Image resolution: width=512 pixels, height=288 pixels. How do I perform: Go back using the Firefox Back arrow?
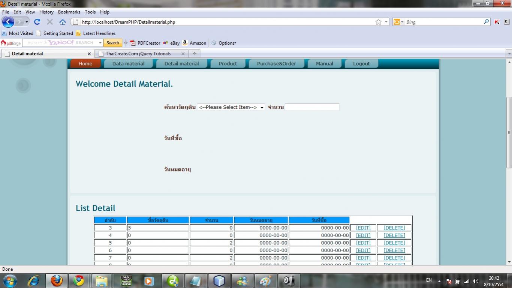coord(8,22)
